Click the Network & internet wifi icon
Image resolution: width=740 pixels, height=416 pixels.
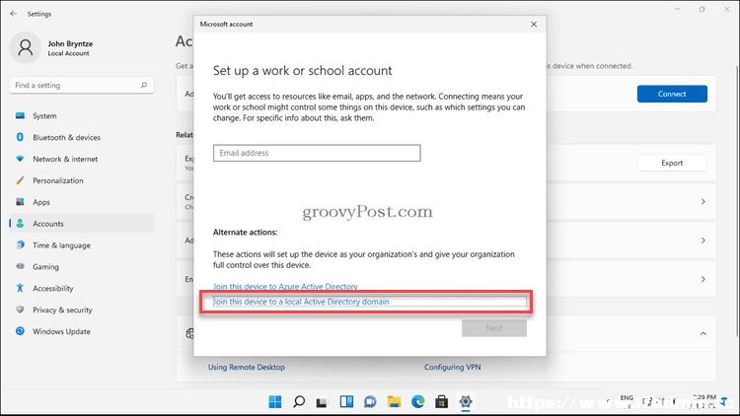pyautogui.click(x=20, y=159)
